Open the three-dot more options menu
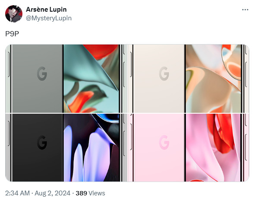The width and height of the screenshot is (255, 201). click(x=245, y=10)
